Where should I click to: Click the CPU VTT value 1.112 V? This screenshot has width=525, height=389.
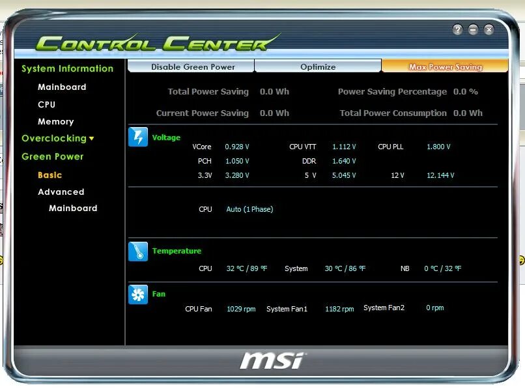344,147
